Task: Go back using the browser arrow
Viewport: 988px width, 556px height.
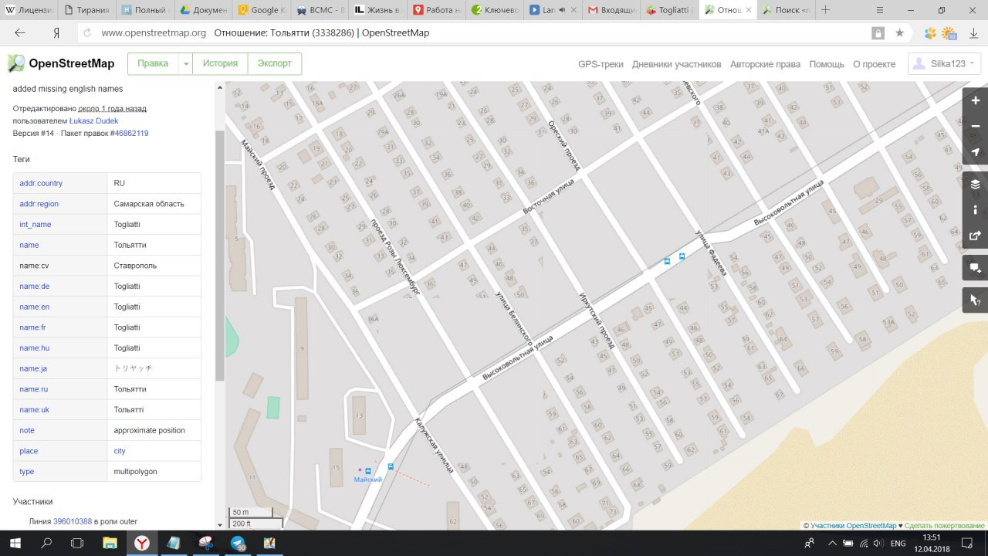Action: pyautogui.click(x=20, y=33)
